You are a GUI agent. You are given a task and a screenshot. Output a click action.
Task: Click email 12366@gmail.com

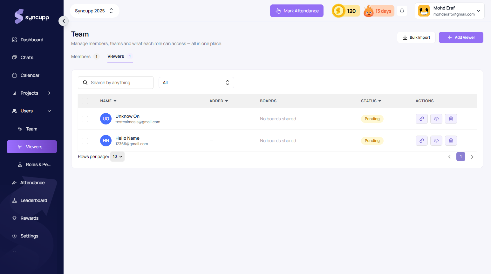132,144
